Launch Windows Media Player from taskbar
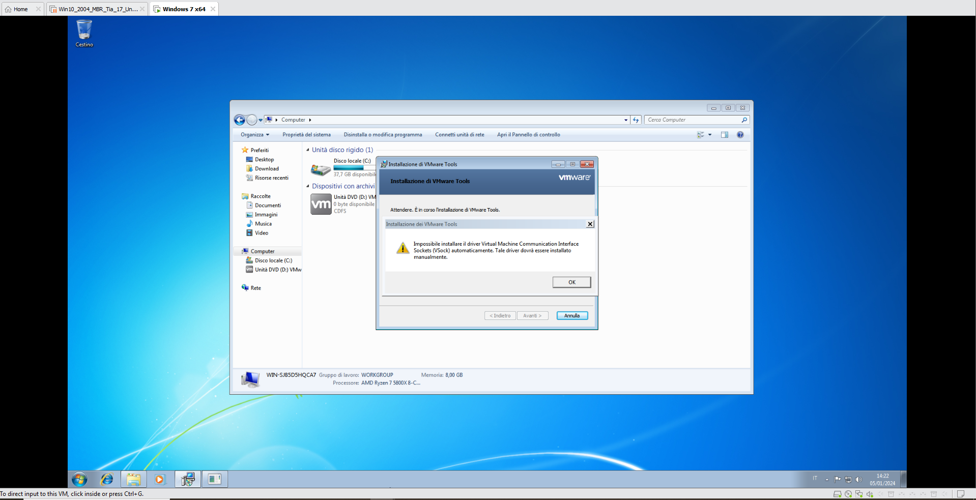 tap(160, 479)
